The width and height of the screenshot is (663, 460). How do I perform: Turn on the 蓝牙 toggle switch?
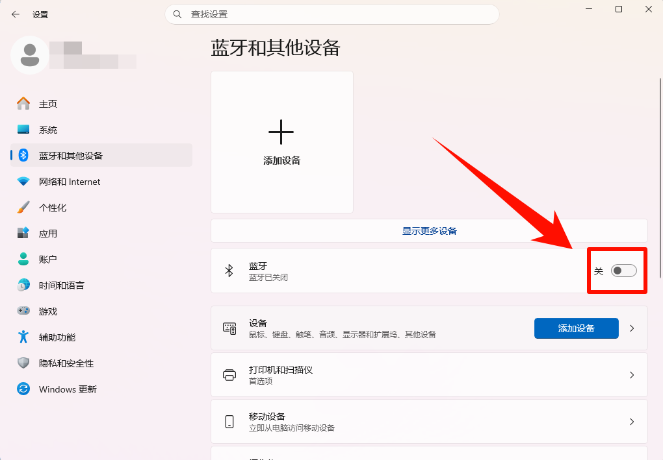point(623,271)
